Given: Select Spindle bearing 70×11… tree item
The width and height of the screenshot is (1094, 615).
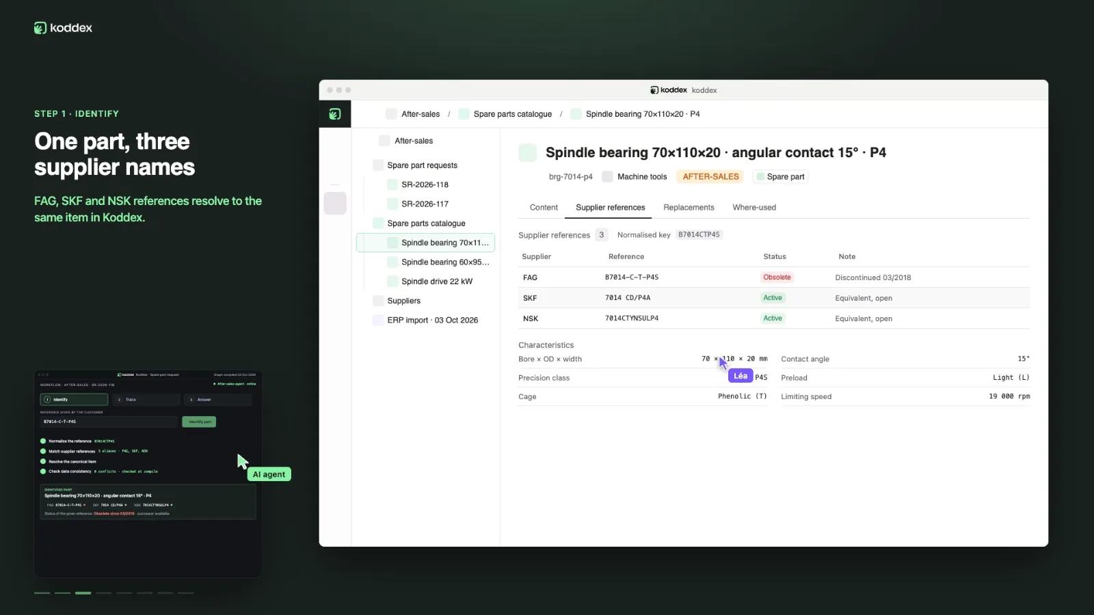Looking at the screenshot, I should tap(425, 243).
